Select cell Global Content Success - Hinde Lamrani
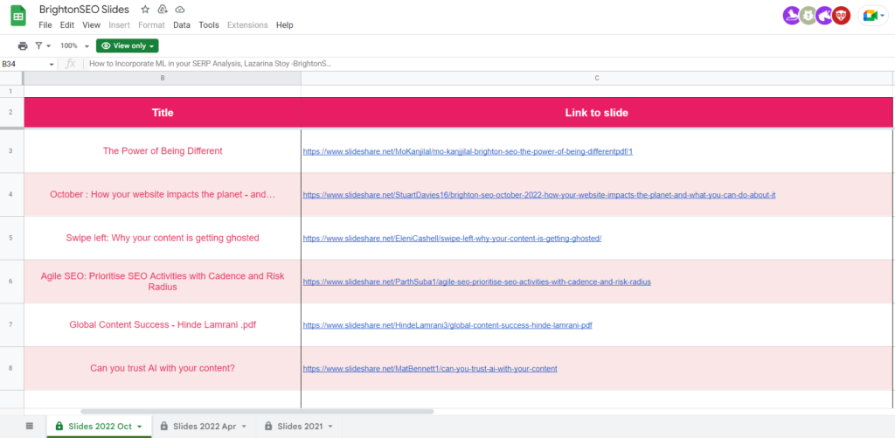The height and width of the screenshot is (438, 895). pos(163,325)
